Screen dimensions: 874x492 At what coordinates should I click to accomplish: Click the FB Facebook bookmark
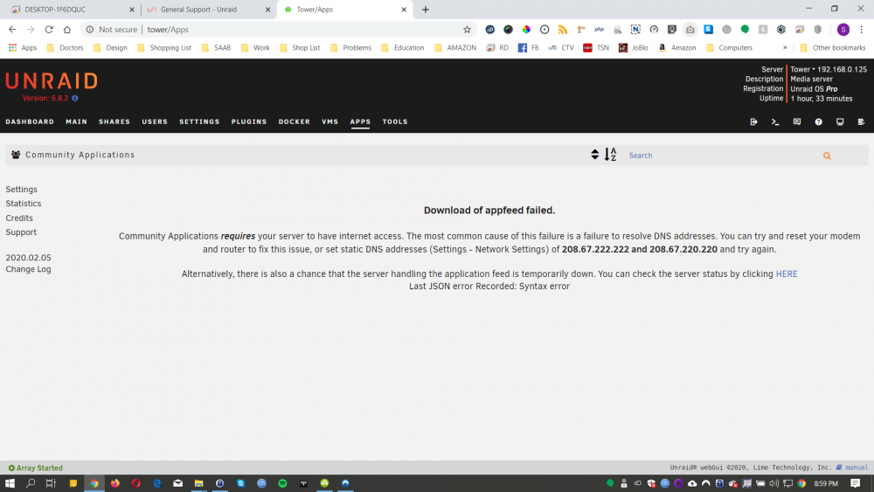[x=529, y=47]
